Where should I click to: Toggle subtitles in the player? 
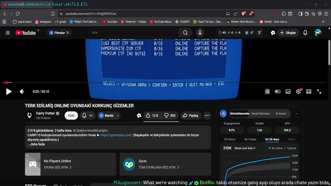[288, 91]
